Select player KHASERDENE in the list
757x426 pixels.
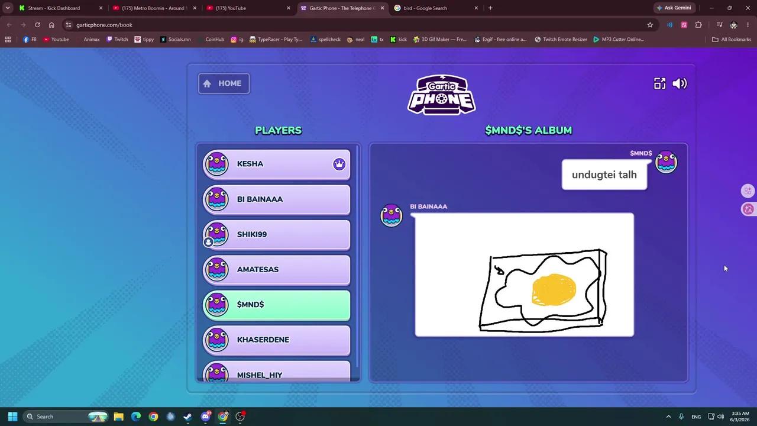[x=277, y=340]
